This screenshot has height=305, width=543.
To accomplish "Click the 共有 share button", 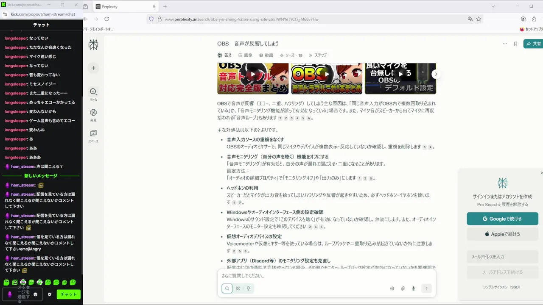I will pyautogui.click(x=533, y=44).
